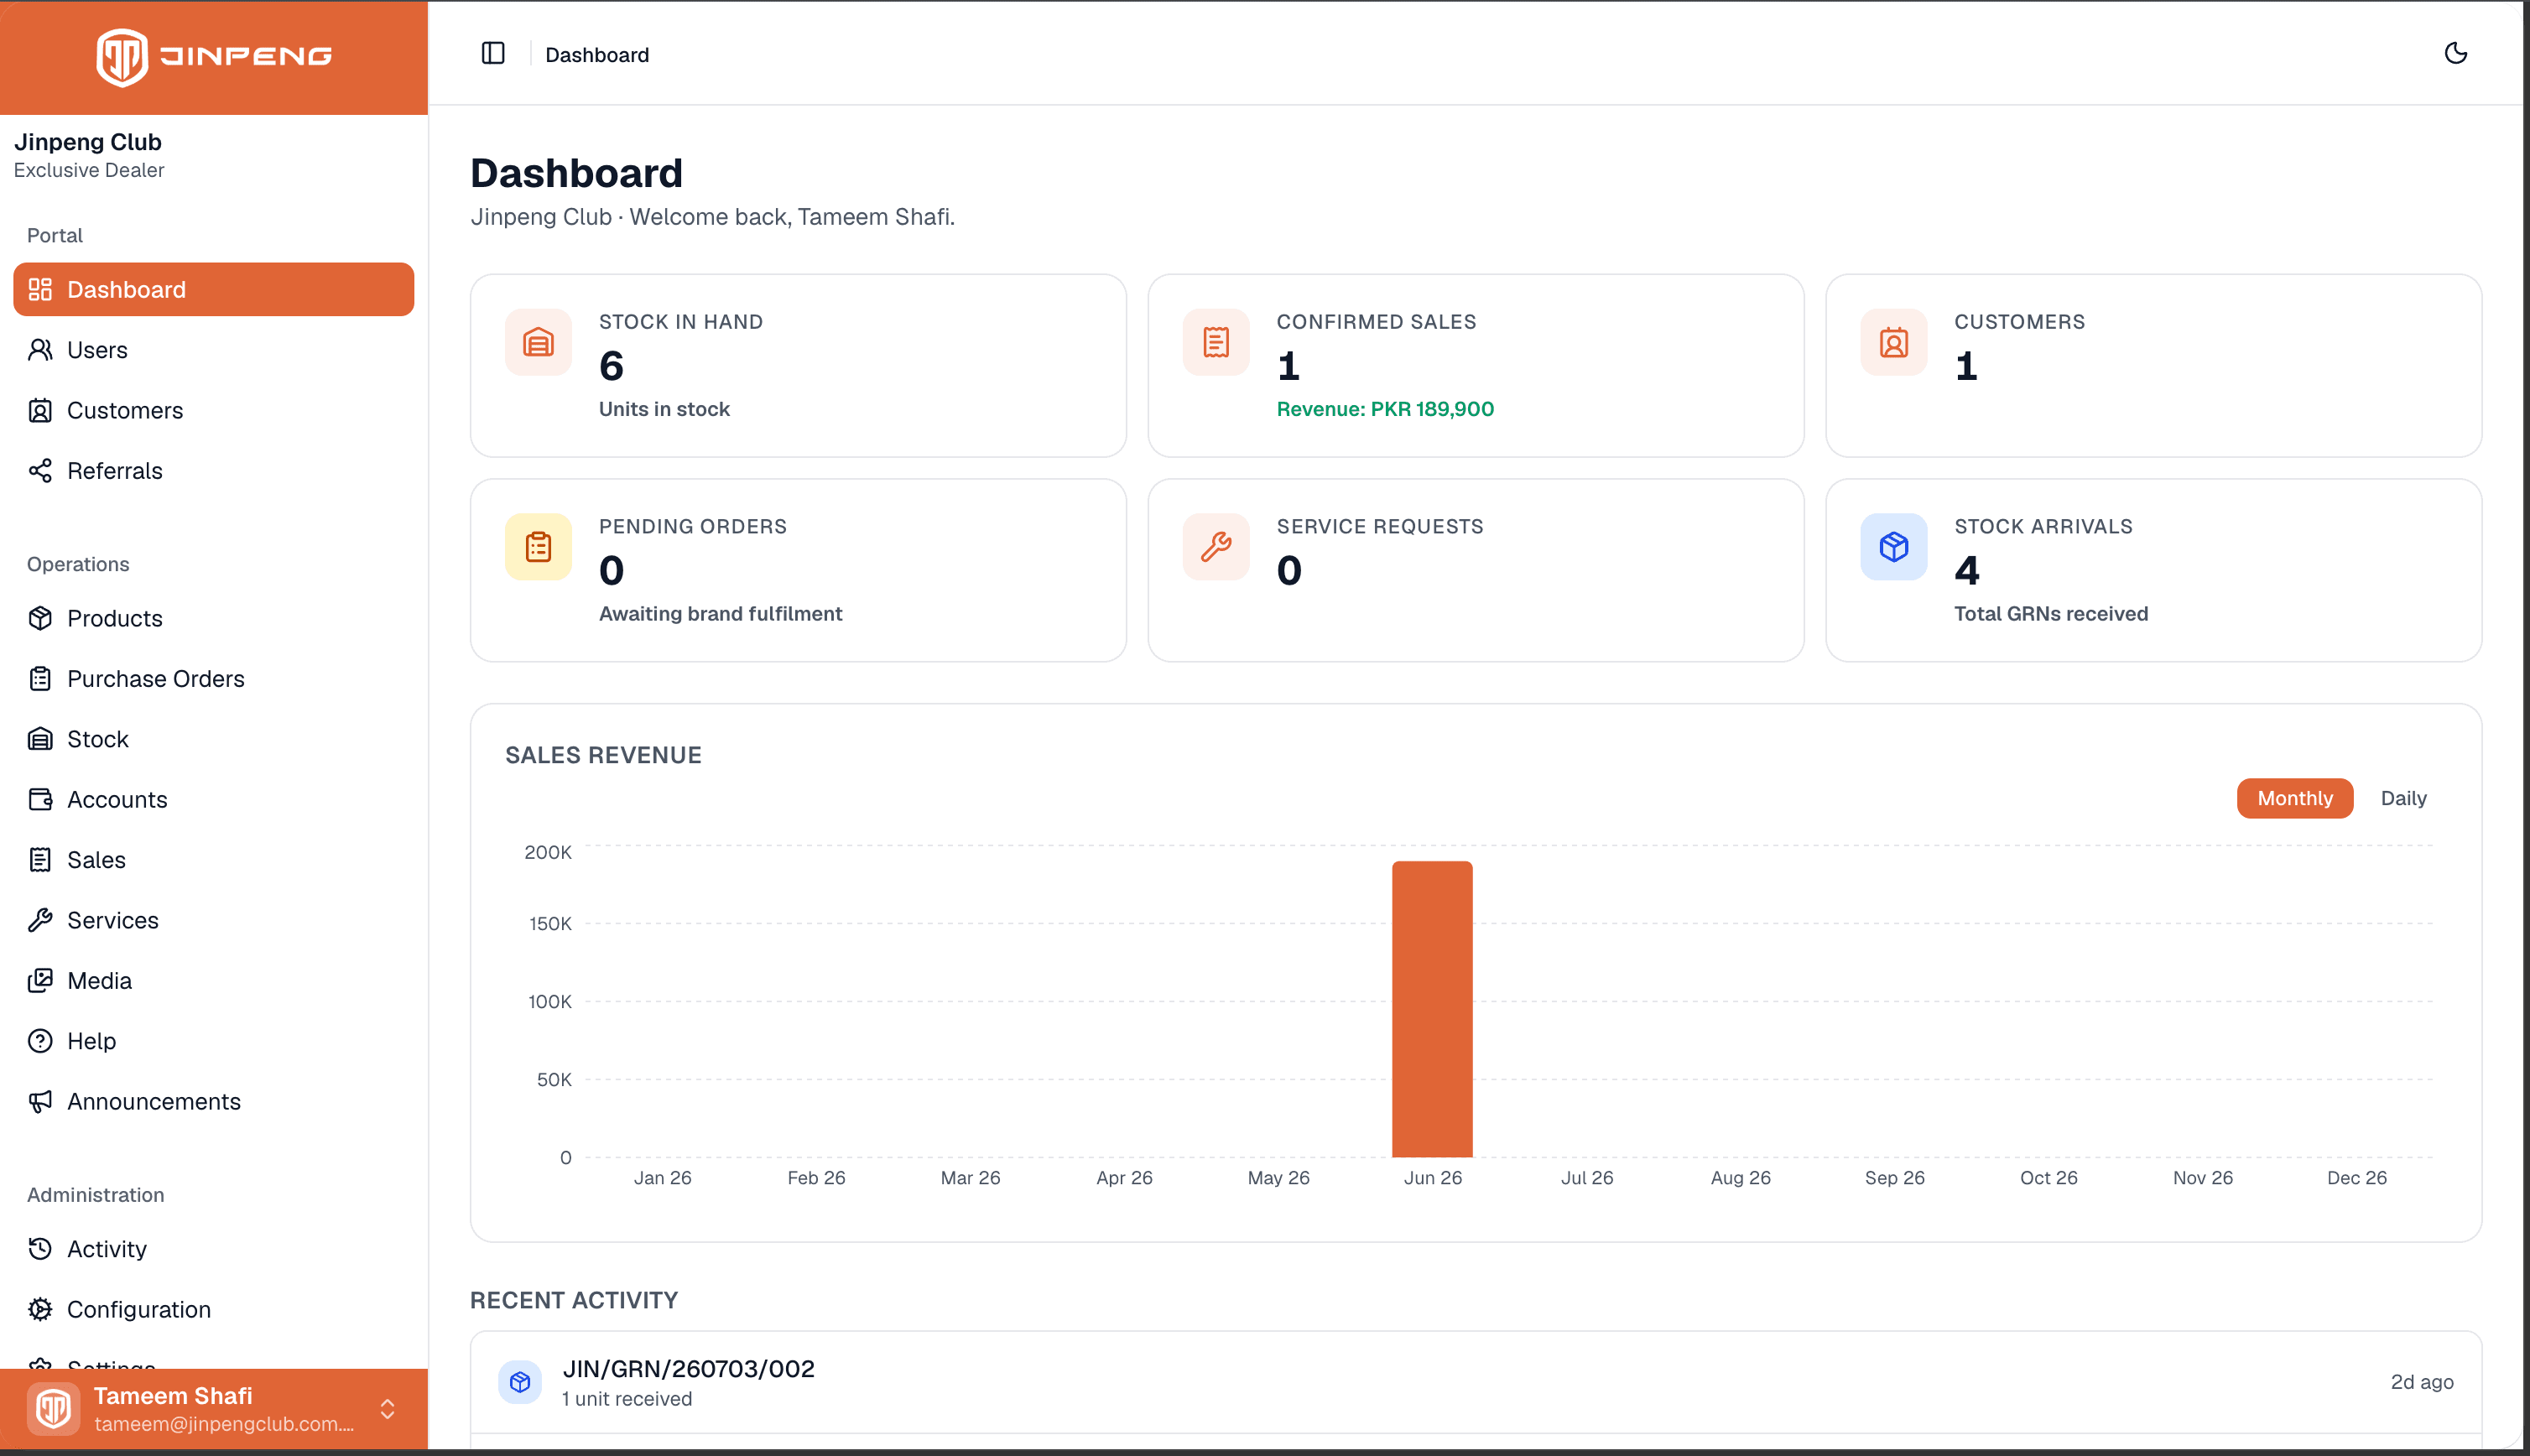Open Purchase Orders section

[214, 679]
